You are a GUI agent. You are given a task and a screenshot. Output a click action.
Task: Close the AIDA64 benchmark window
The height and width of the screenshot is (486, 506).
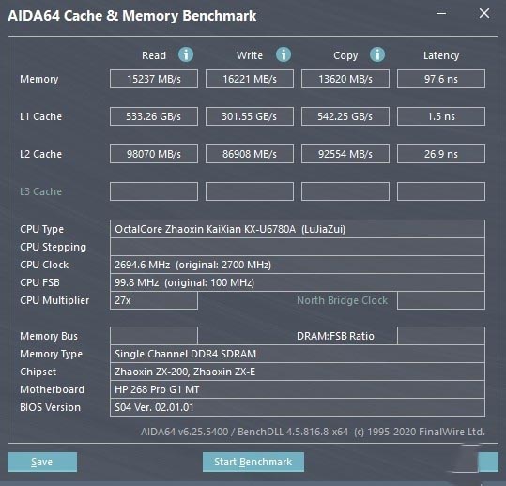coord(484,13)
